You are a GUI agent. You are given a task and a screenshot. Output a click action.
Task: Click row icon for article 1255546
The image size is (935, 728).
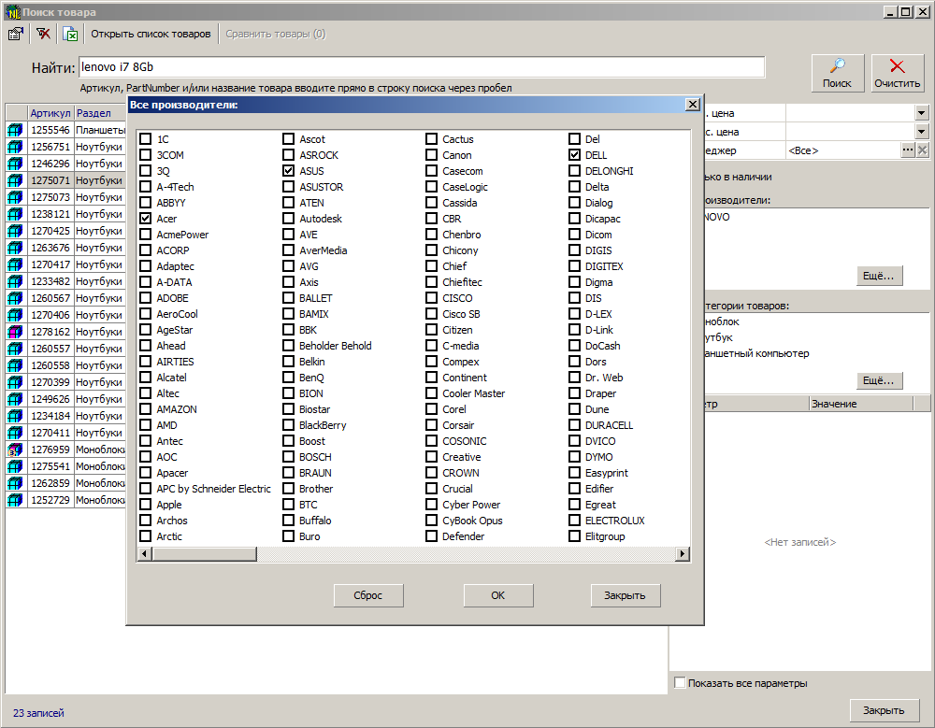[x=16, y=130]
